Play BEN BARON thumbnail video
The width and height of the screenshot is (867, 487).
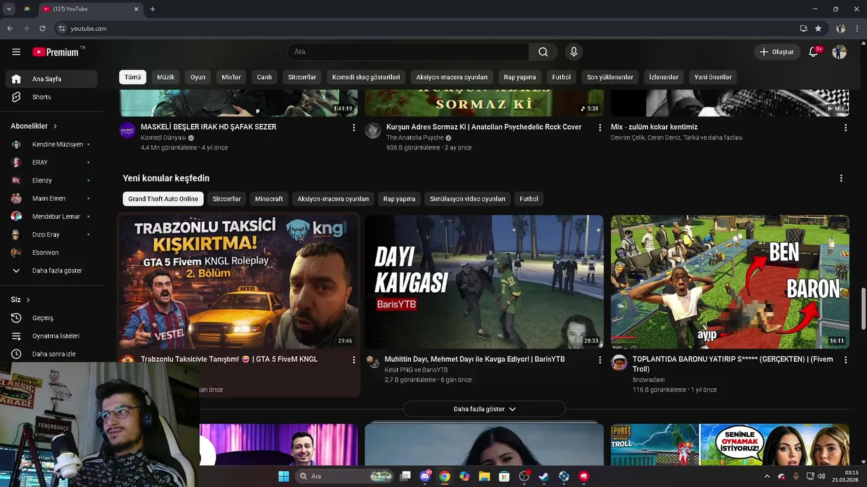730,282
